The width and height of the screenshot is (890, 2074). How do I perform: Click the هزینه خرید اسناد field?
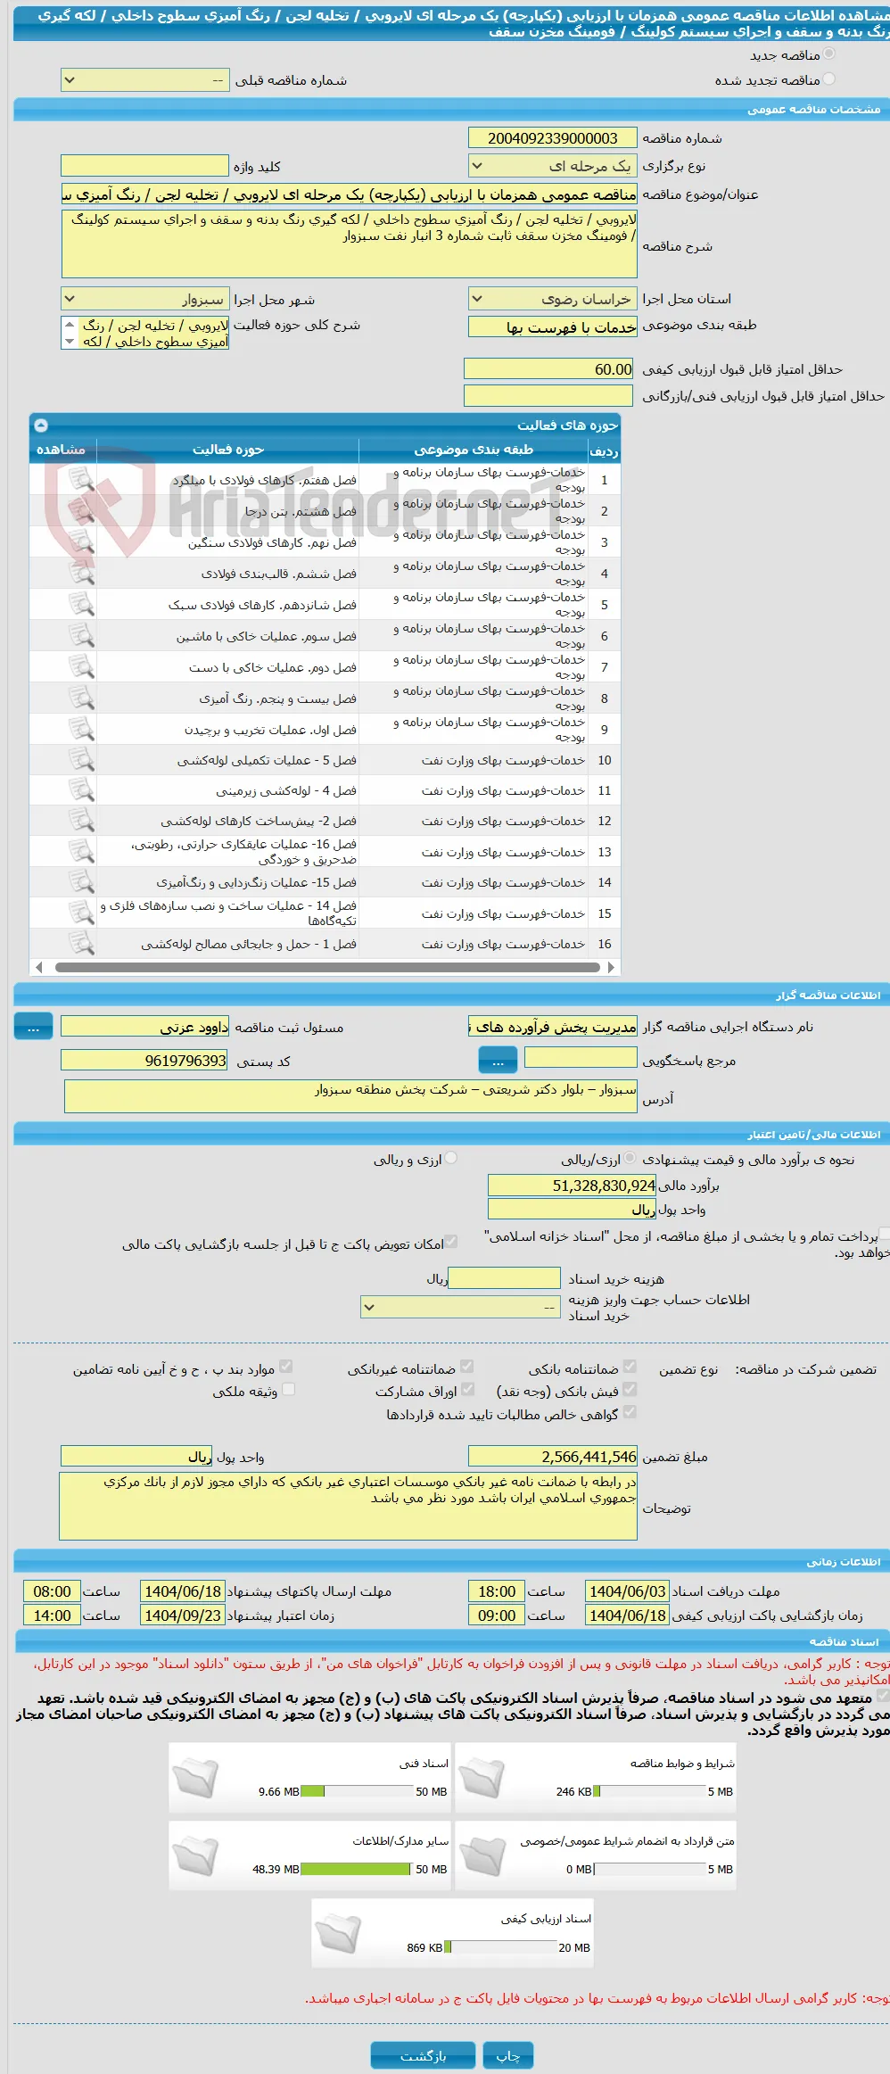504,1278
